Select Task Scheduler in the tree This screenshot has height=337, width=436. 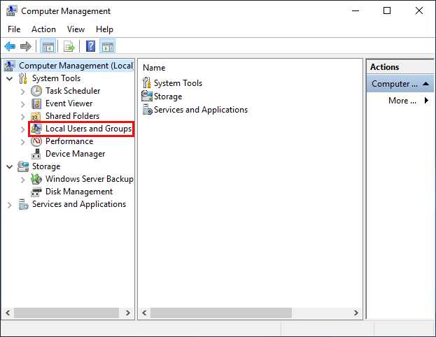(x=72, y=91)
